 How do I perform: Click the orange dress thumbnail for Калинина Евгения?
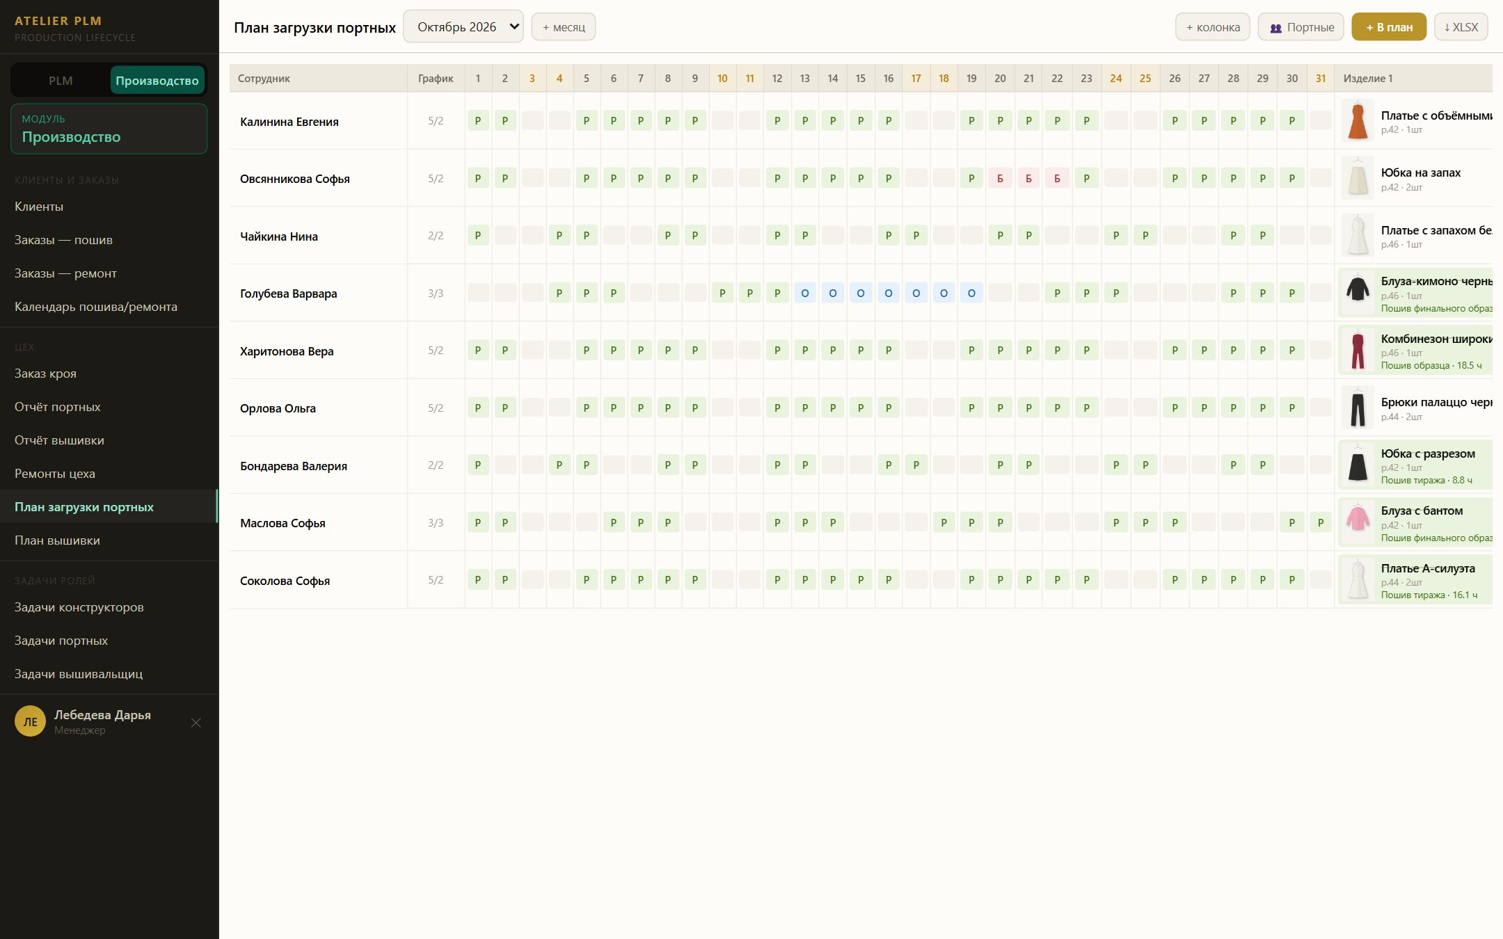[1358, 121]
